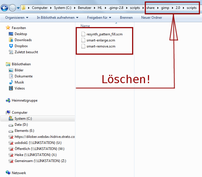202x177 pixels.
Task: Click the Musik note icon
Action: 11,82
